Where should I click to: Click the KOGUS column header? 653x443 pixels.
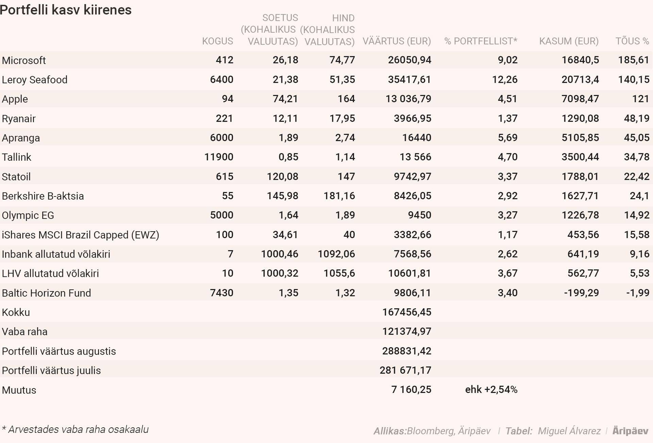pos(217,41)
